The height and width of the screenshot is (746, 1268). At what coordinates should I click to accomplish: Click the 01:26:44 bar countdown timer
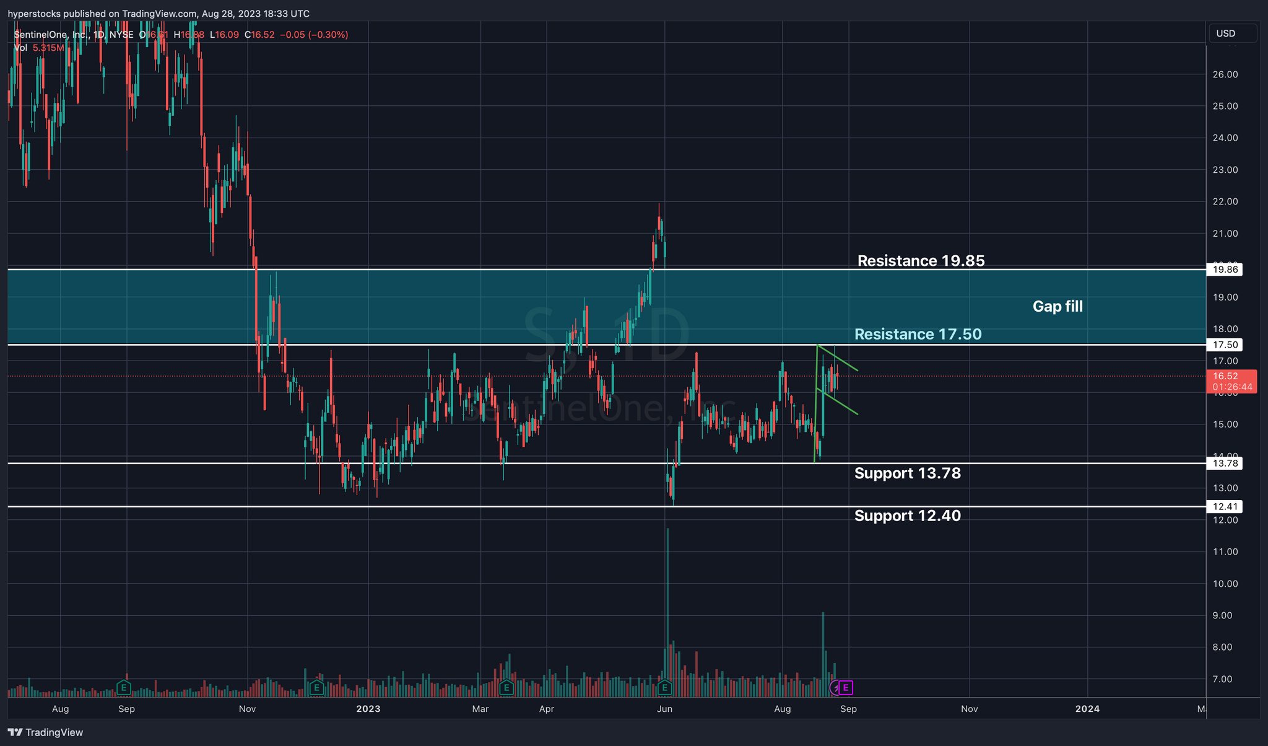(1232, 387)
